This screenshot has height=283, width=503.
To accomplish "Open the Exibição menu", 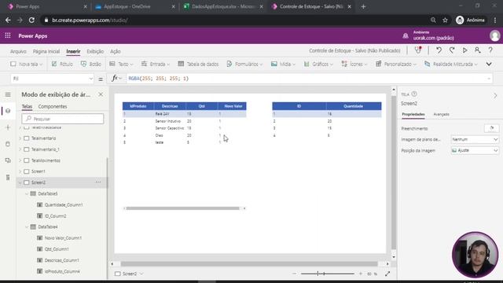I will click(95, 51).
